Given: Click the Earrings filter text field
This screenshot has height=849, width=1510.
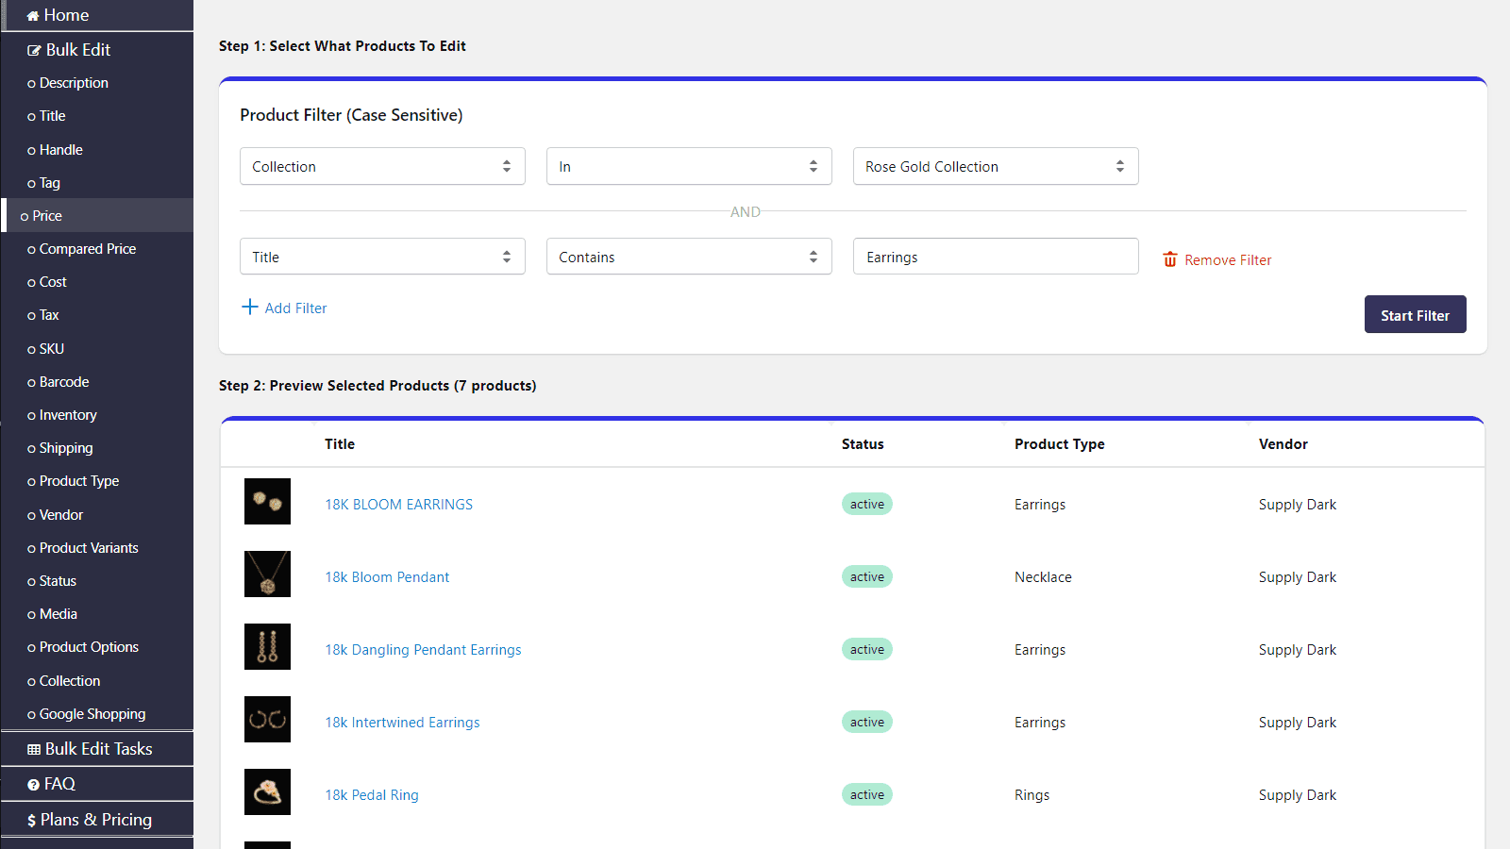Looking at the screenshot, I should coord(996,257).
